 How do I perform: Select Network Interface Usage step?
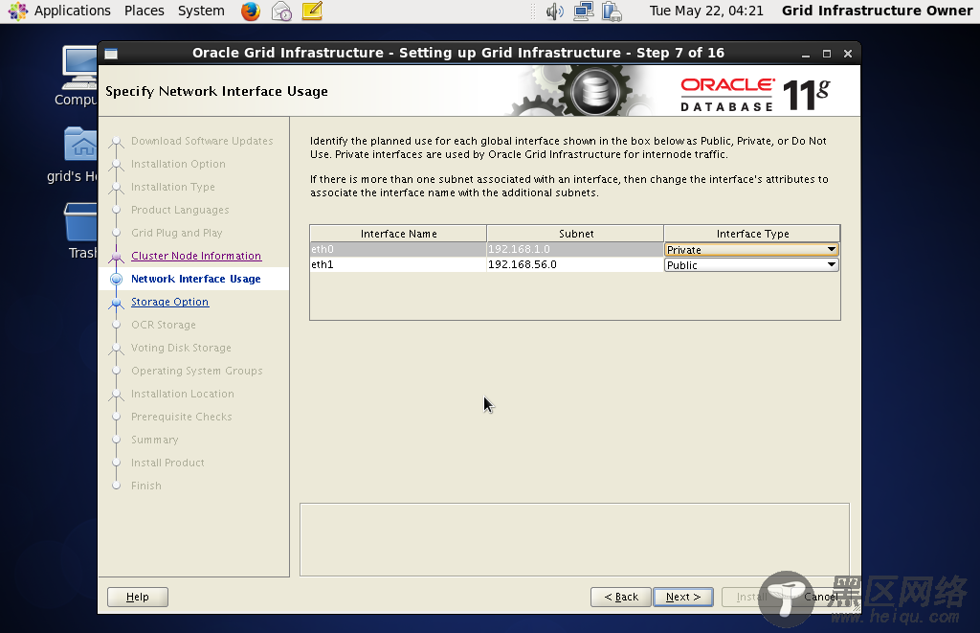click(195, 279)
